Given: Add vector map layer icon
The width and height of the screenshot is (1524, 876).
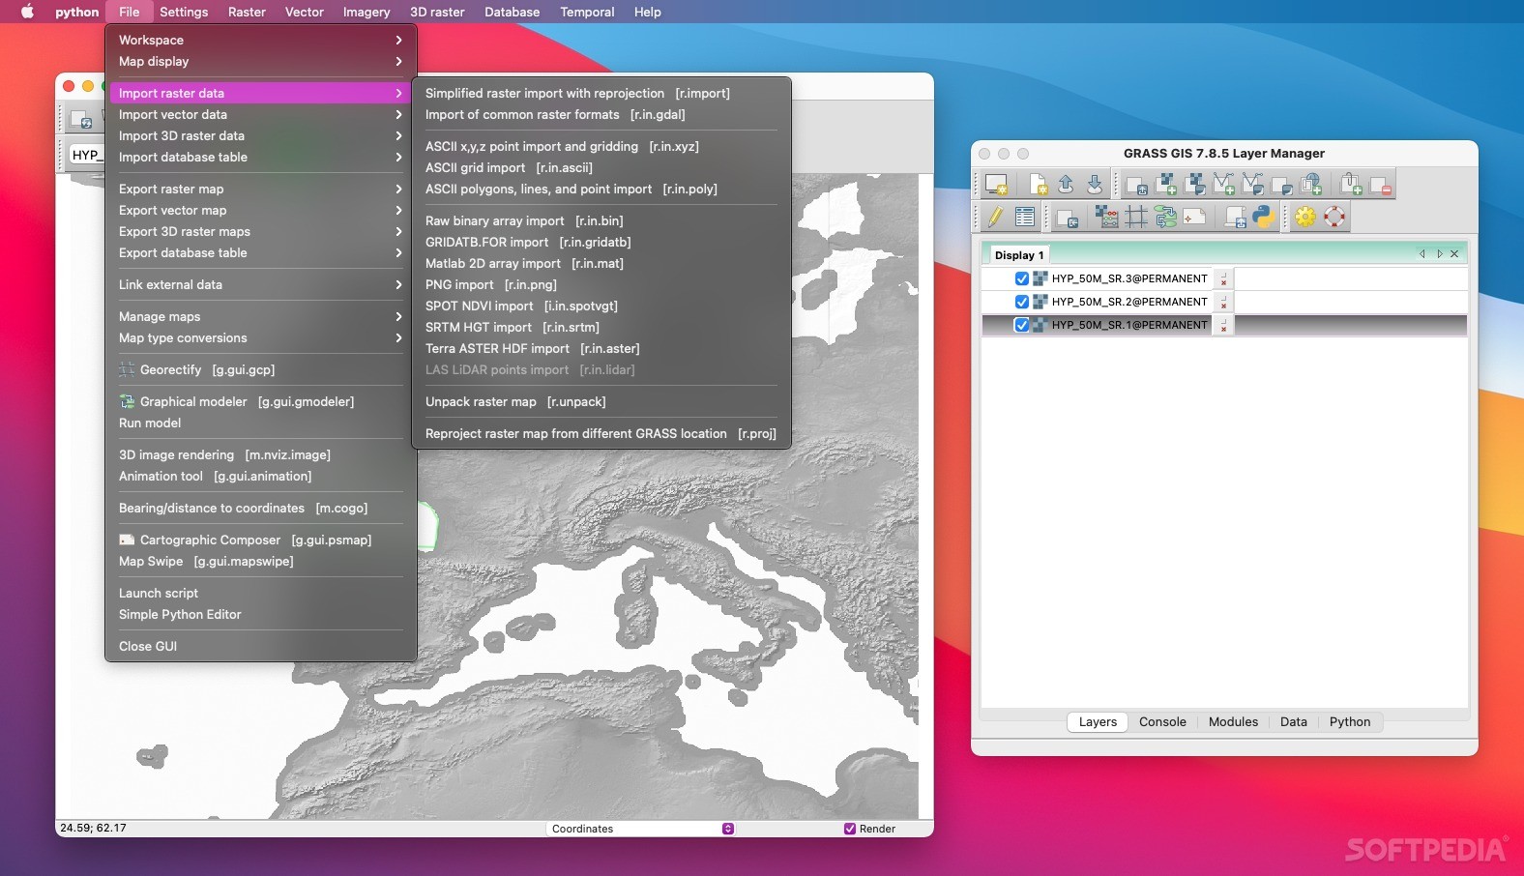Looking at the screenshot, I should [1223, 184].
